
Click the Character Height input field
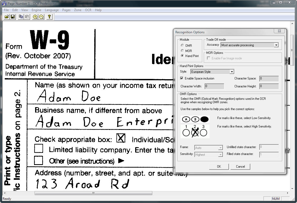pos(269,86)
